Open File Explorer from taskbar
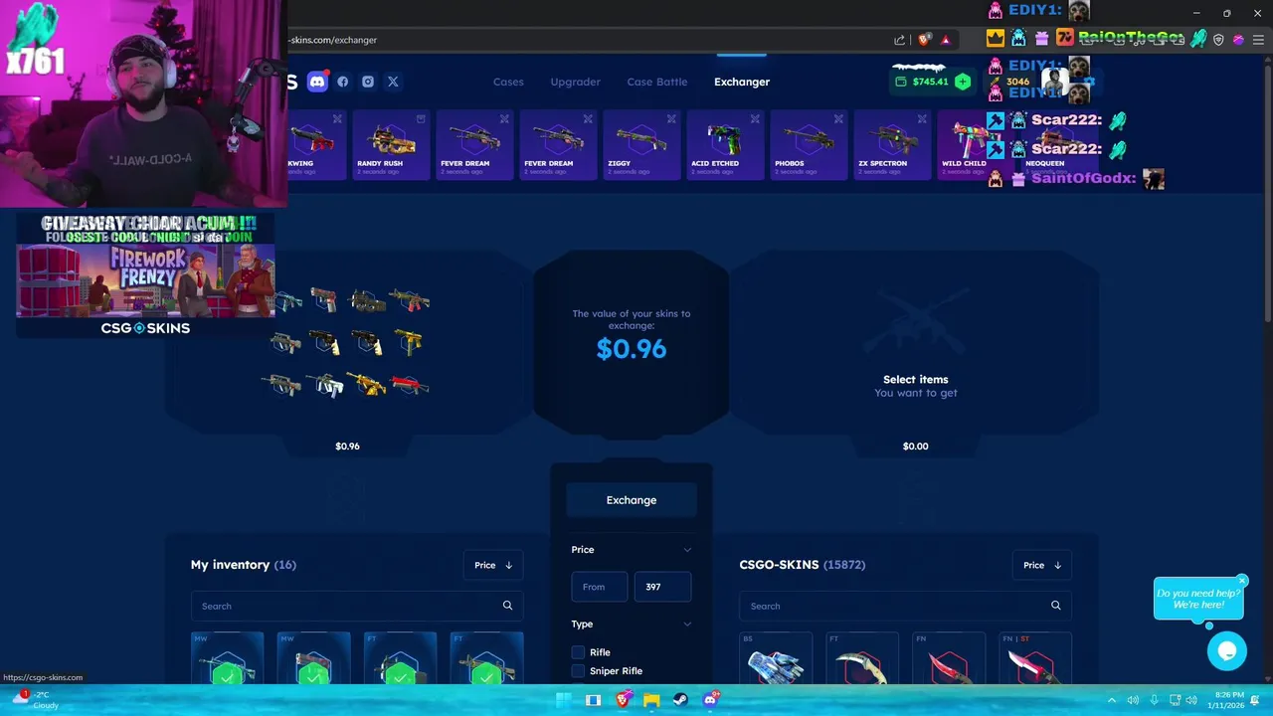 tap(651, 700)
